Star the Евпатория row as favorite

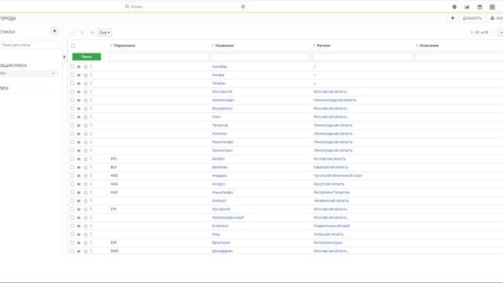86,243
